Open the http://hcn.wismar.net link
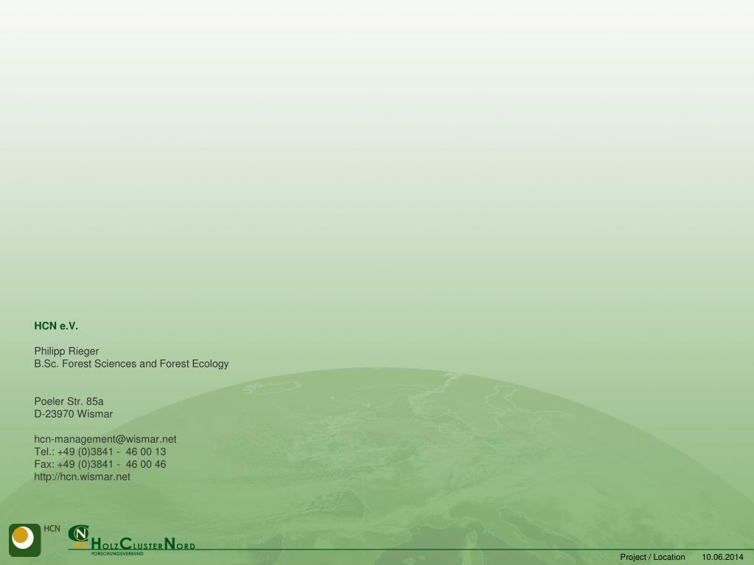This screenshot has height=565, width=754. coord(83,477)
